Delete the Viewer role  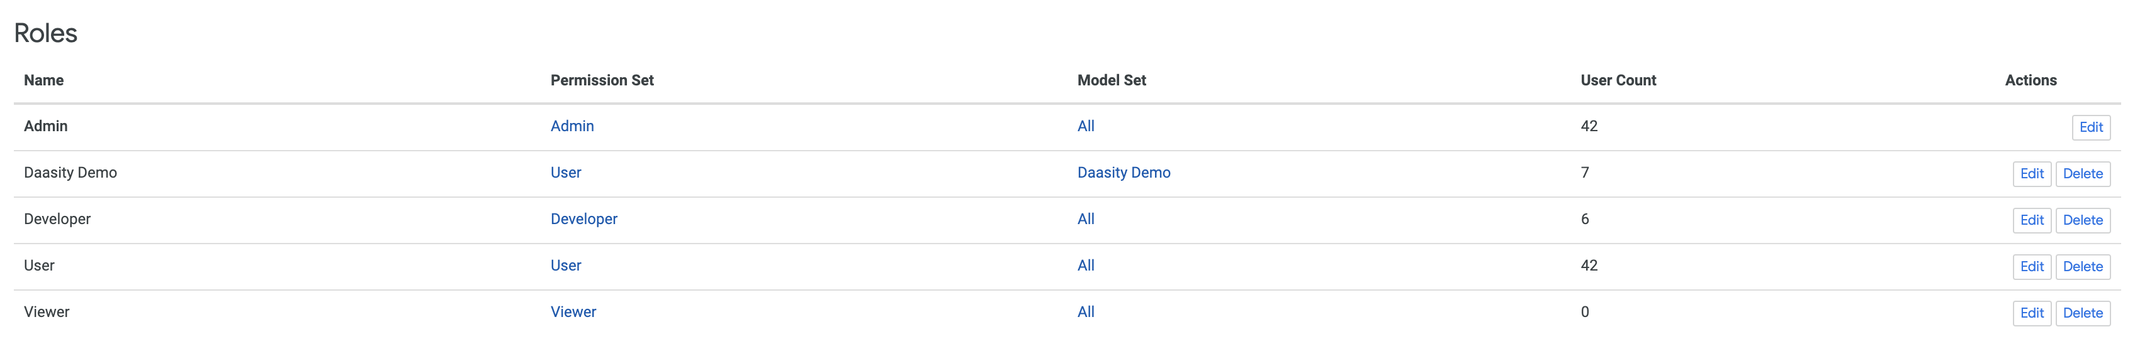tap(2082, 313)
